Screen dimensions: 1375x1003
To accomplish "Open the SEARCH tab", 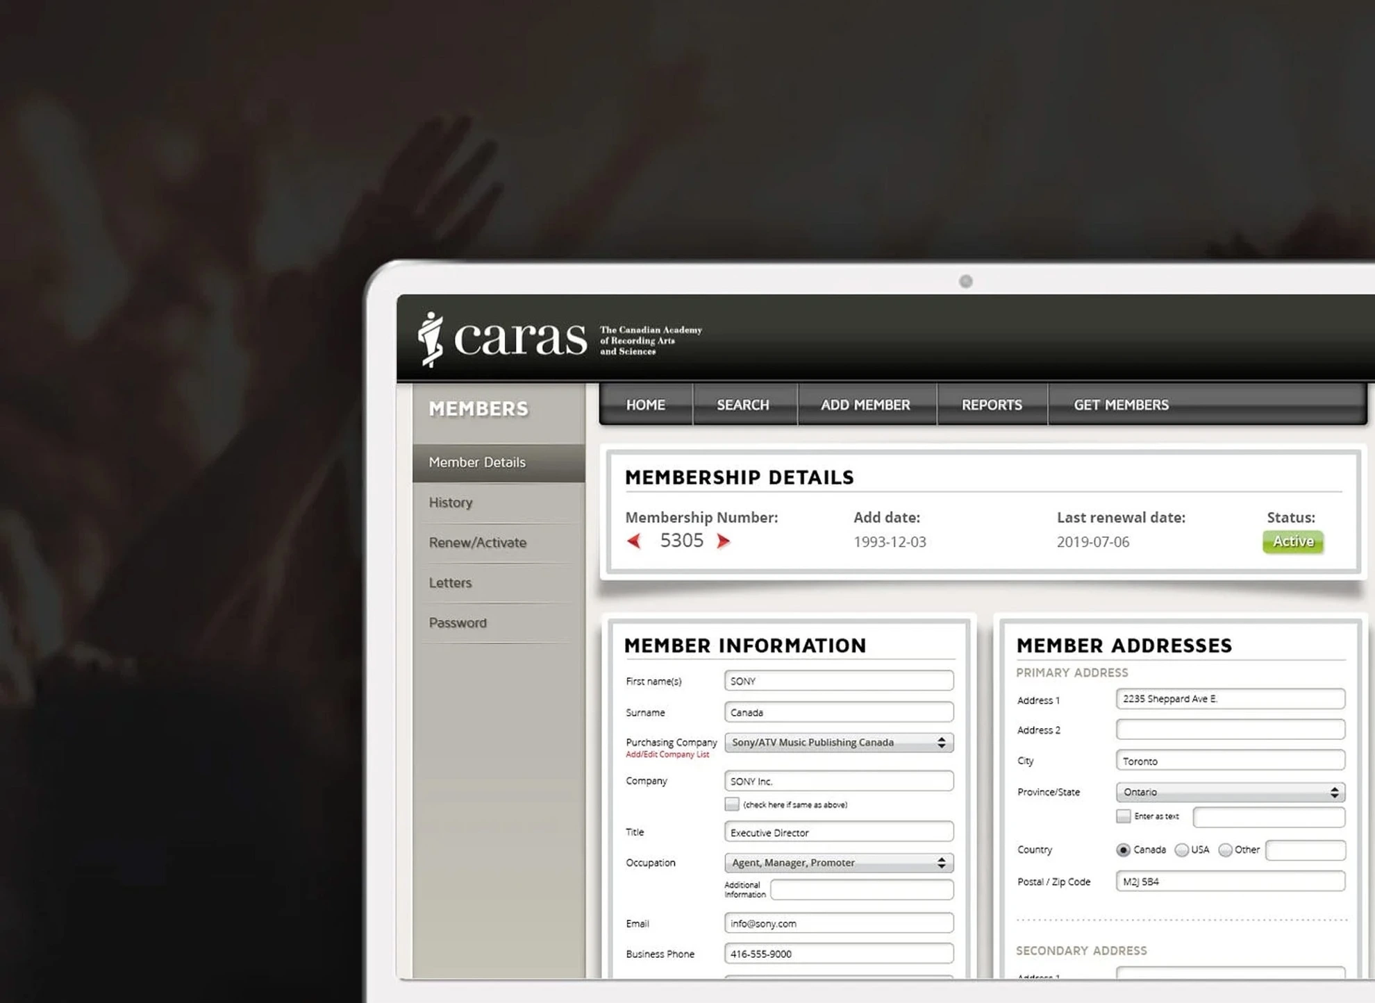I will (743, 405).
